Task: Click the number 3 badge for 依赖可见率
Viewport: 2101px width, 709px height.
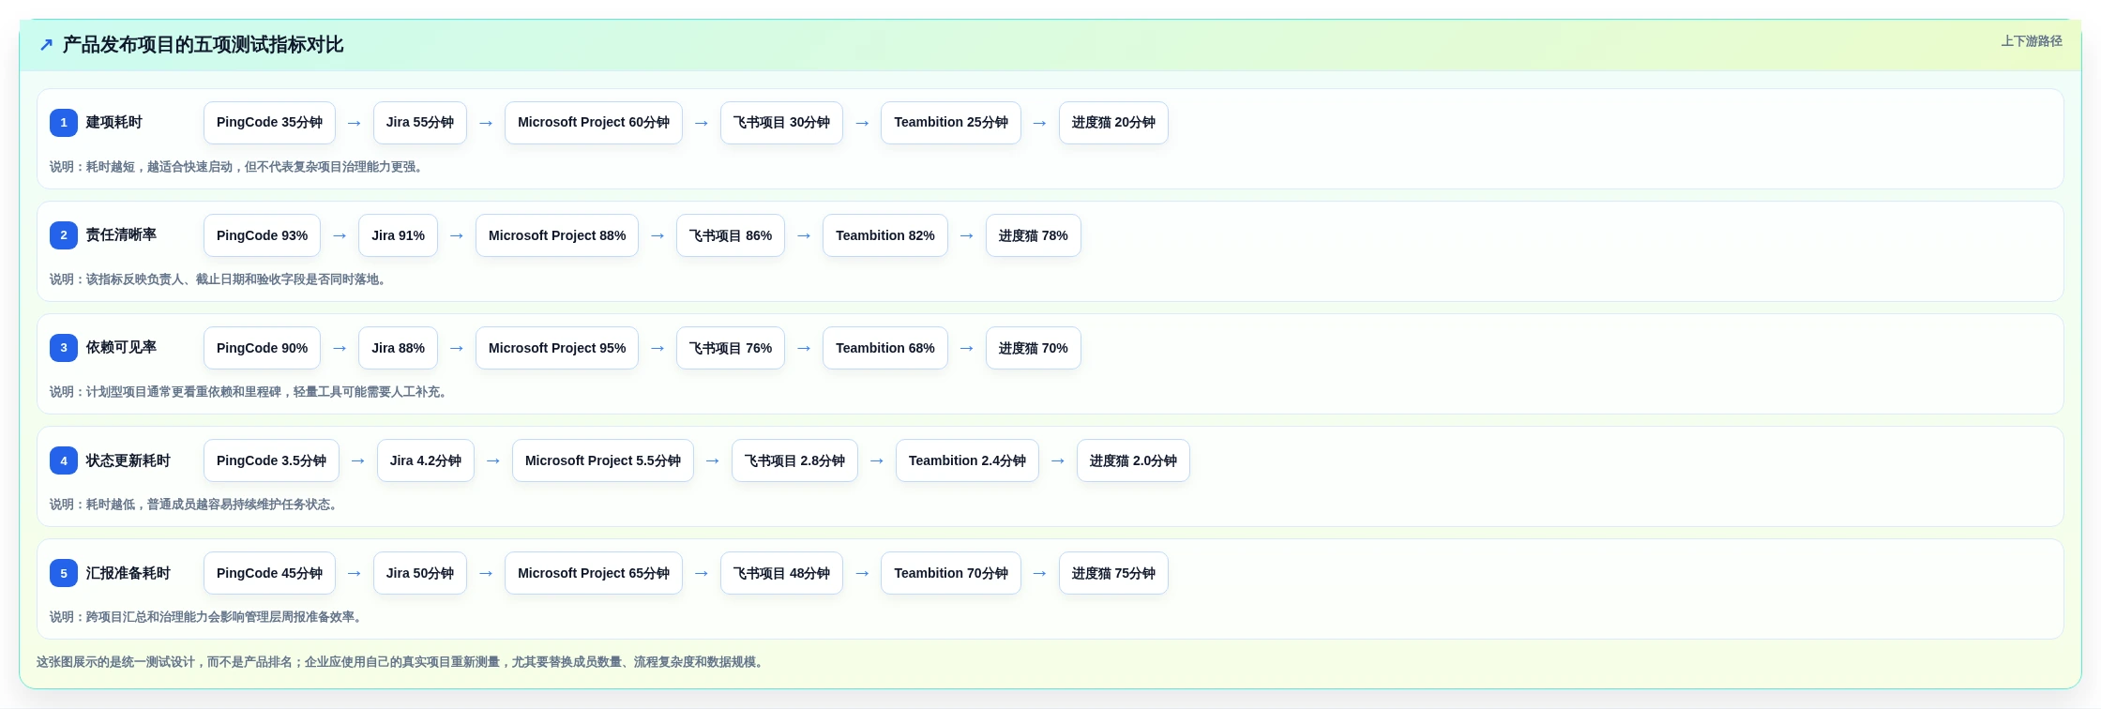Action: click(64, 348)
